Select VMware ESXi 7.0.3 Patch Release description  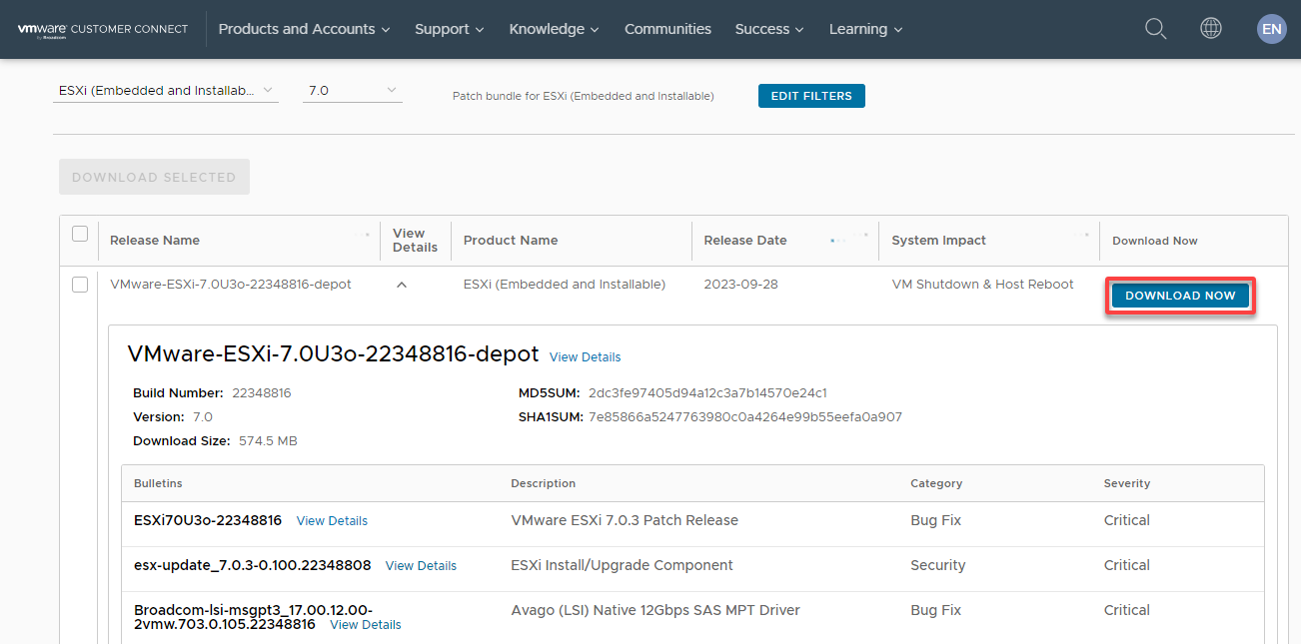pyautogui.click(x=625, y=520)
